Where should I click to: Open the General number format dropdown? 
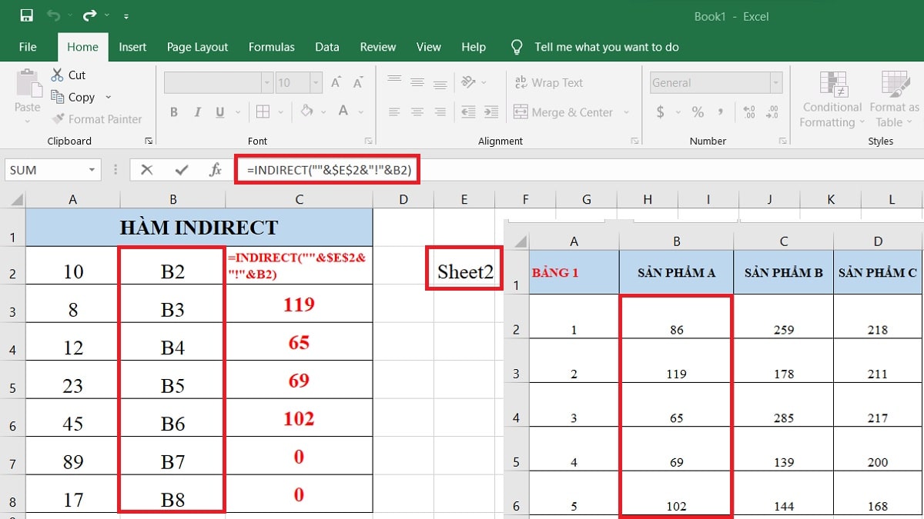pos(774,82)
